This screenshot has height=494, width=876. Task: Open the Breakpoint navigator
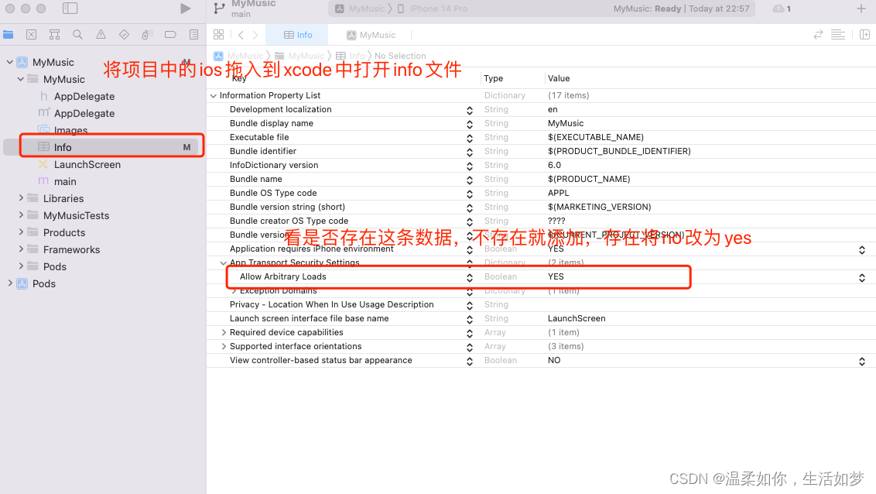tap(170, 35)
